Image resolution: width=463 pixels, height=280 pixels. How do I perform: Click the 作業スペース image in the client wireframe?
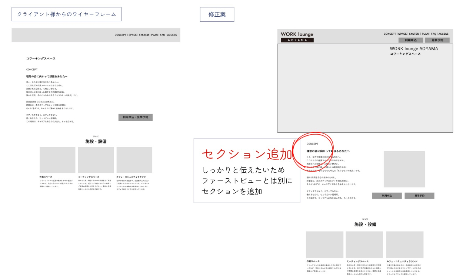(x=57, y=160)
